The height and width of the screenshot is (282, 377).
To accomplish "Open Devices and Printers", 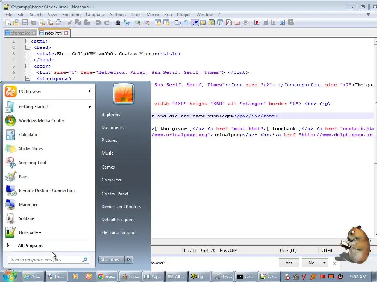I will [x=121, y=207].
